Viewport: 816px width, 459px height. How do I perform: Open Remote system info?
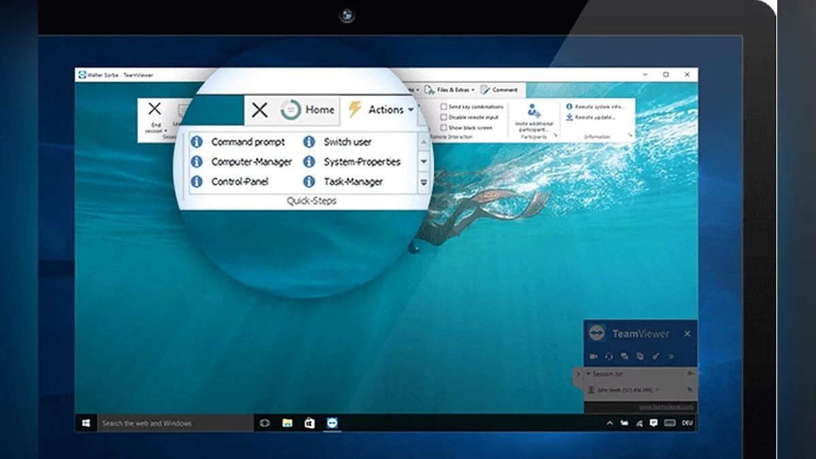coord(595,107)
